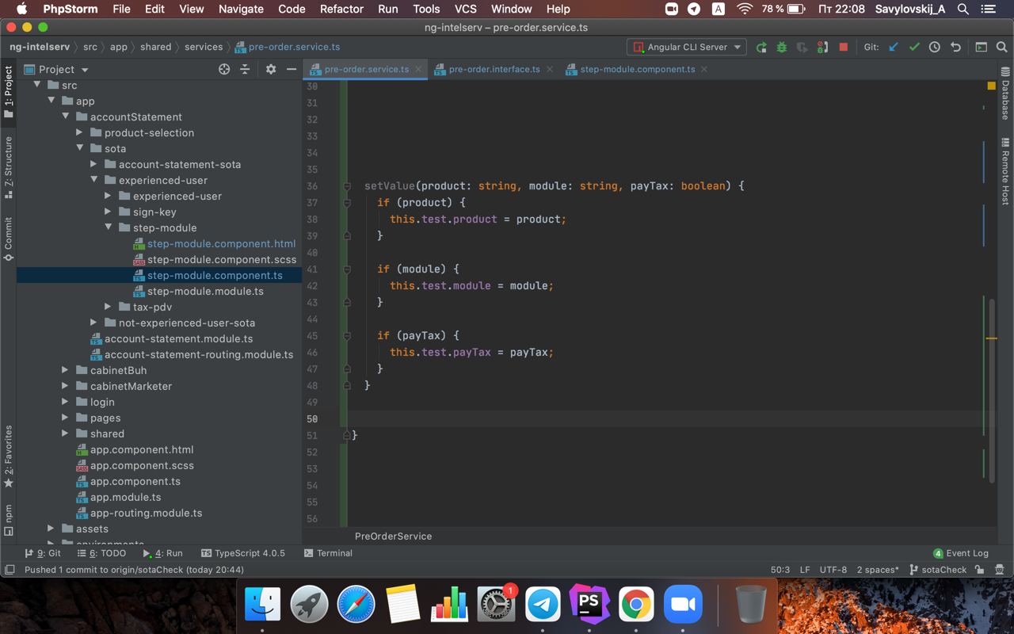This screenshot has width=1014, height=634.
Task: Click the locate-file crosshair icon in Project panel
Action: click(x=224, y=69)
